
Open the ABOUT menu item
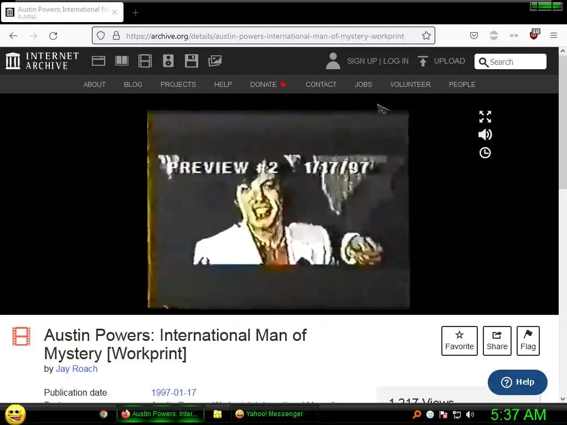click(x=94, y=85)
